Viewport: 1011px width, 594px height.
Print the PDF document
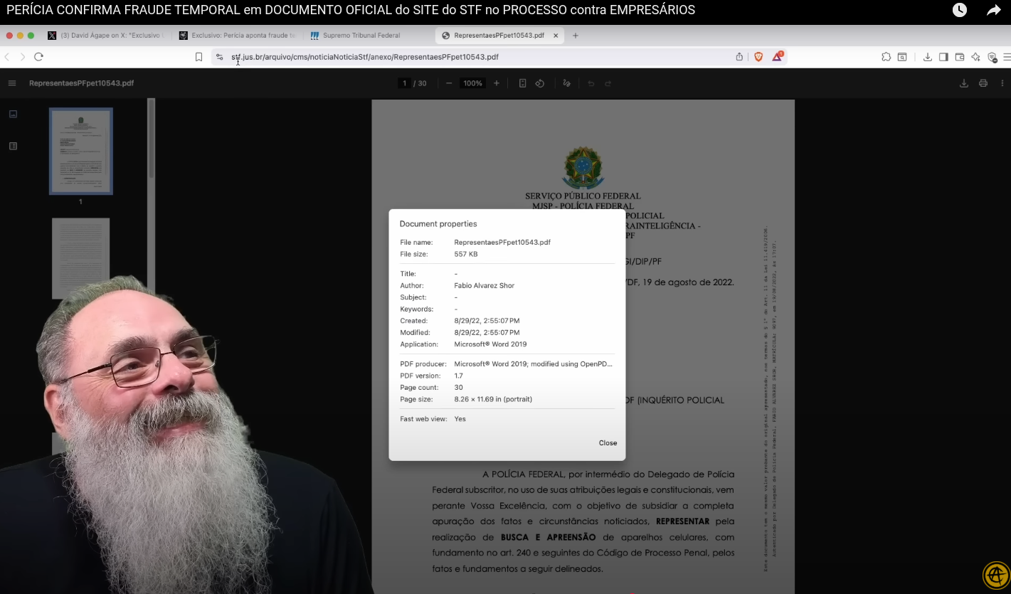[x=983, y=83]
